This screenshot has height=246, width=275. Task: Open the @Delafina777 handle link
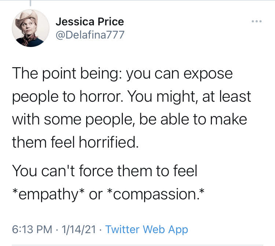90,35
